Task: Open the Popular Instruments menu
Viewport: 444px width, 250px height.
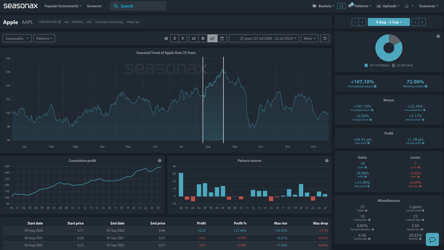Action: pyautogui.click(x=63, y=6)
